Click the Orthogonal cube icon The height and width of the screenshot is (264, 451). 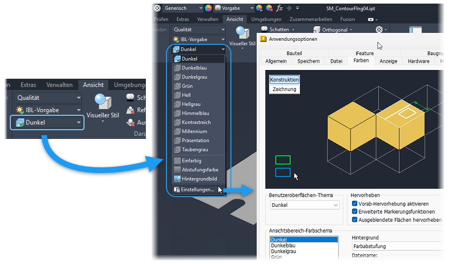coord(316,29)
